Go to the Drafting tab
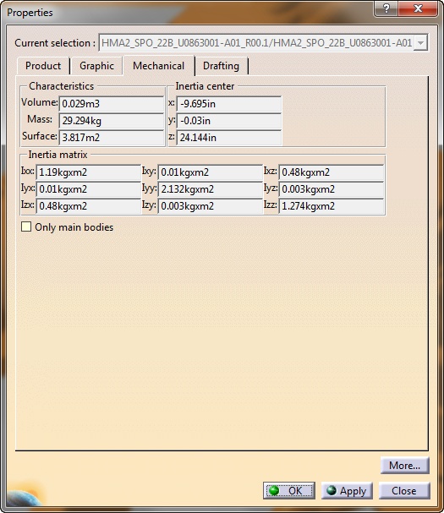The width and height of the screenshot is (444, 513). 221,66
